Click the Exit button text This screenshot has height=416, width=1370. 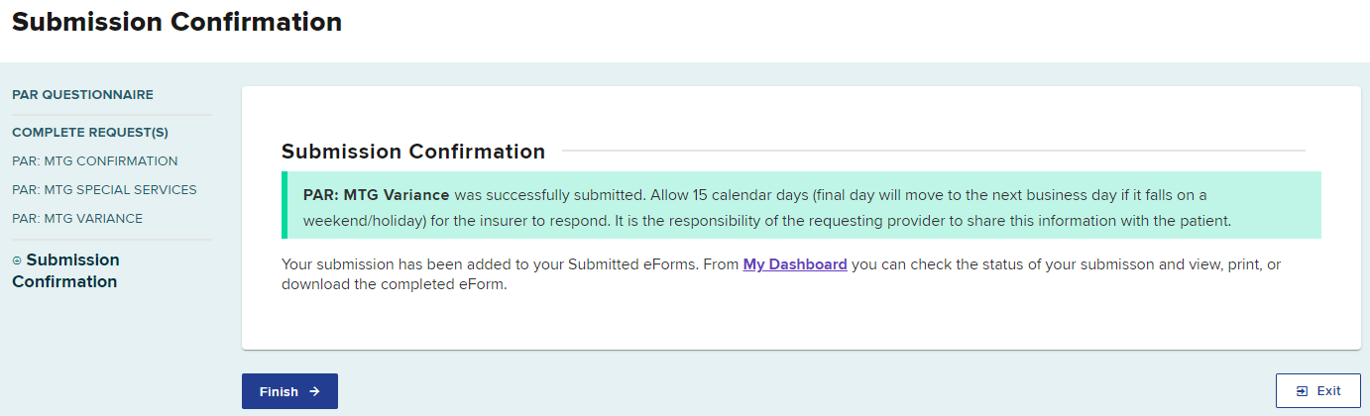tap(1328, 391)
